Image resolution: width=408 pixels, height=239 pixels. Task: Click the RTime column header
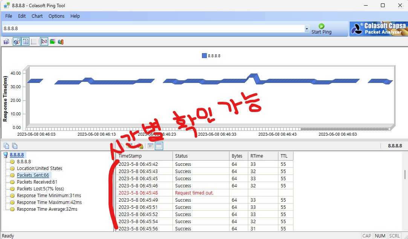263,156
